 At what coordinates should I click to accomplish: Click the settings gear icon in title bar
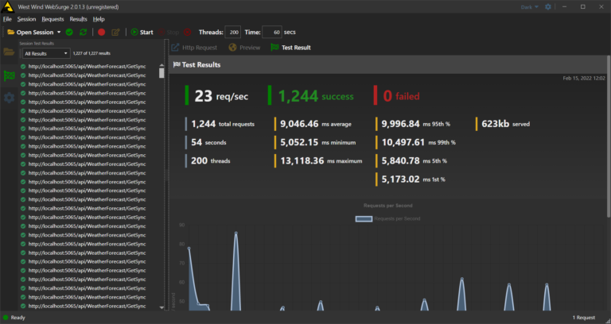click(547, 7)
